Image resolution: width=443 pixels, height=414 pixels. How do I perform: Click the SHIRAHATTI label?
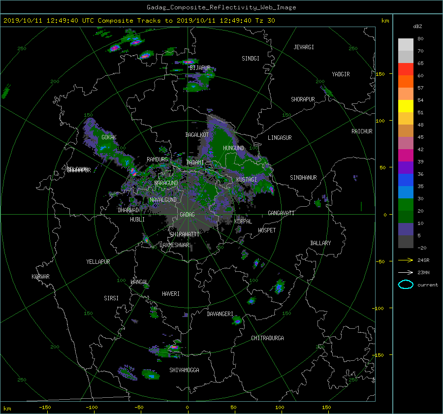pyautogui.click(x=185, y=234)
